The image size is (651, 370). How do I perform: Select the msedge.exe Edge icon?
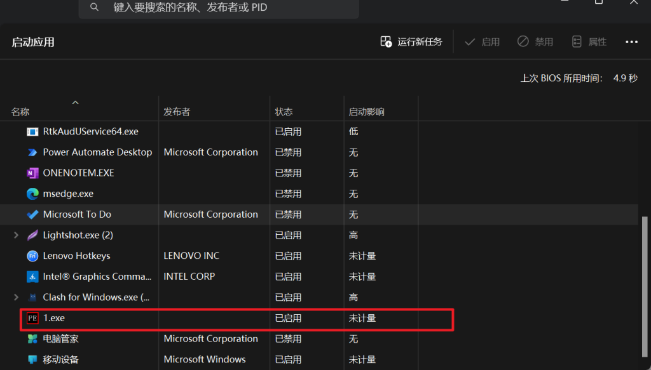tap(32, 194)
